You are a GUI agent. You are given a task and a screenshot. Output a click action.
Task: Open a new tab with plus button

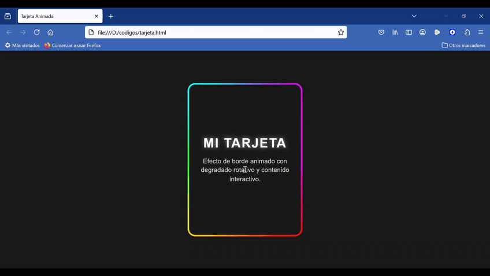pyautogui.click(x=111, y=16)
